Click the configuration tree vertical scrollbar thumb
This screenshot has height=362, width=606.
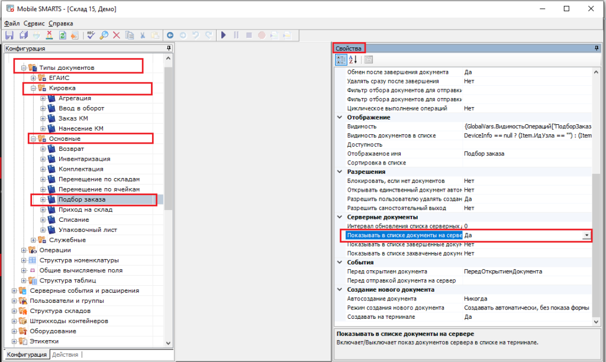pyautogui.click(x=168, y=138)
